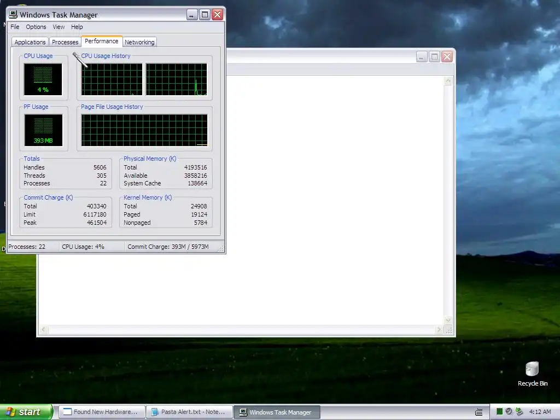Open the File menu
Viewport: 560px width, 420px height.
pyautogui.click(x=15, y=27)
